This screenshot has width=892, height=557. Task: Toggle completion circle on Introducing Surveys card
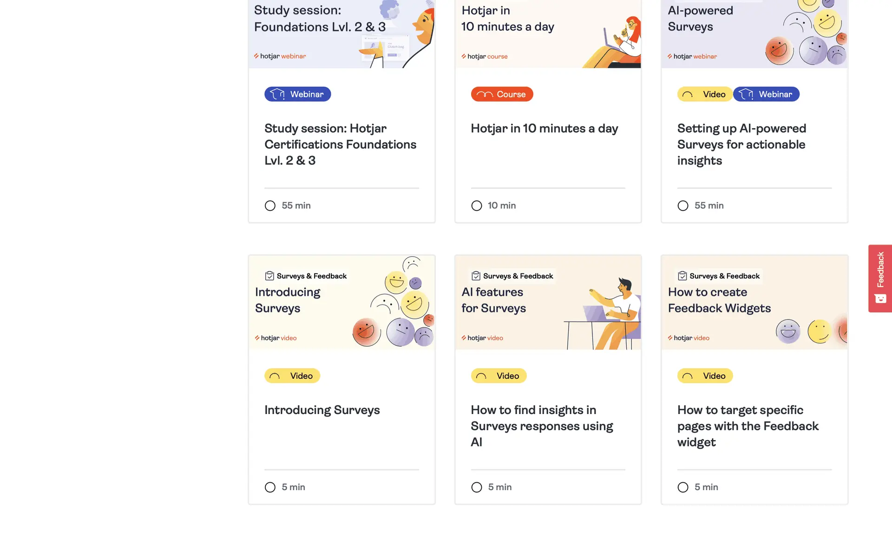pos(270,487)
